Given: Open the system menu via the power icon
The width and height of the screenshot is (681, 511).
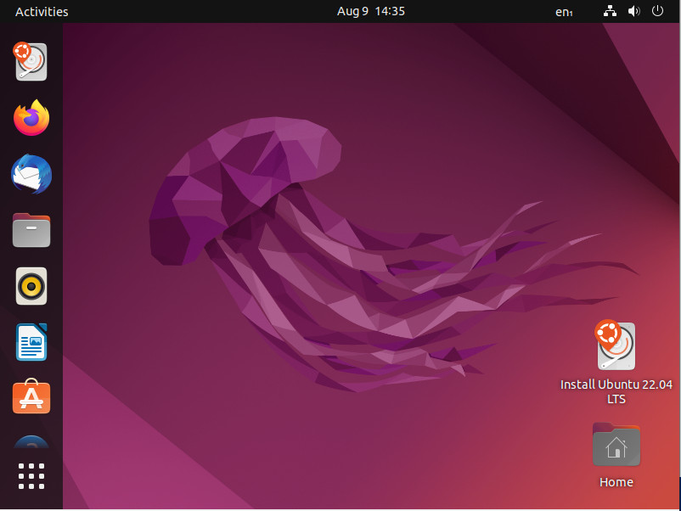Looking at the screenshot, I should (x=658, y=11).
